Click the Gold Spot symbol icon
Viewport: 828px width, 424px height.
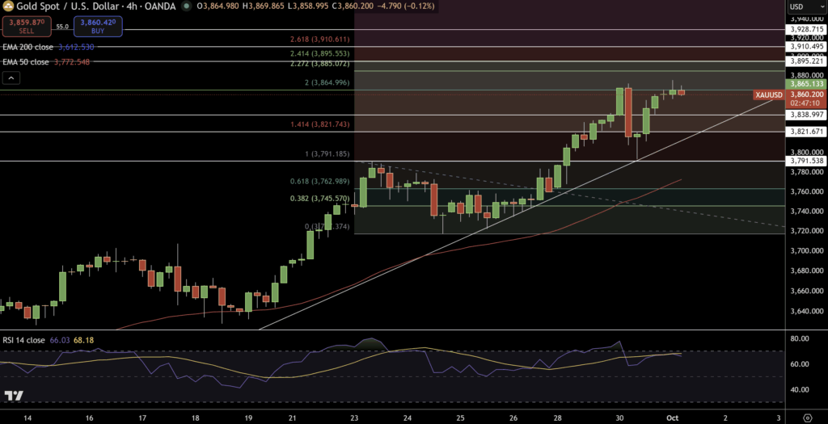[6, 6]
